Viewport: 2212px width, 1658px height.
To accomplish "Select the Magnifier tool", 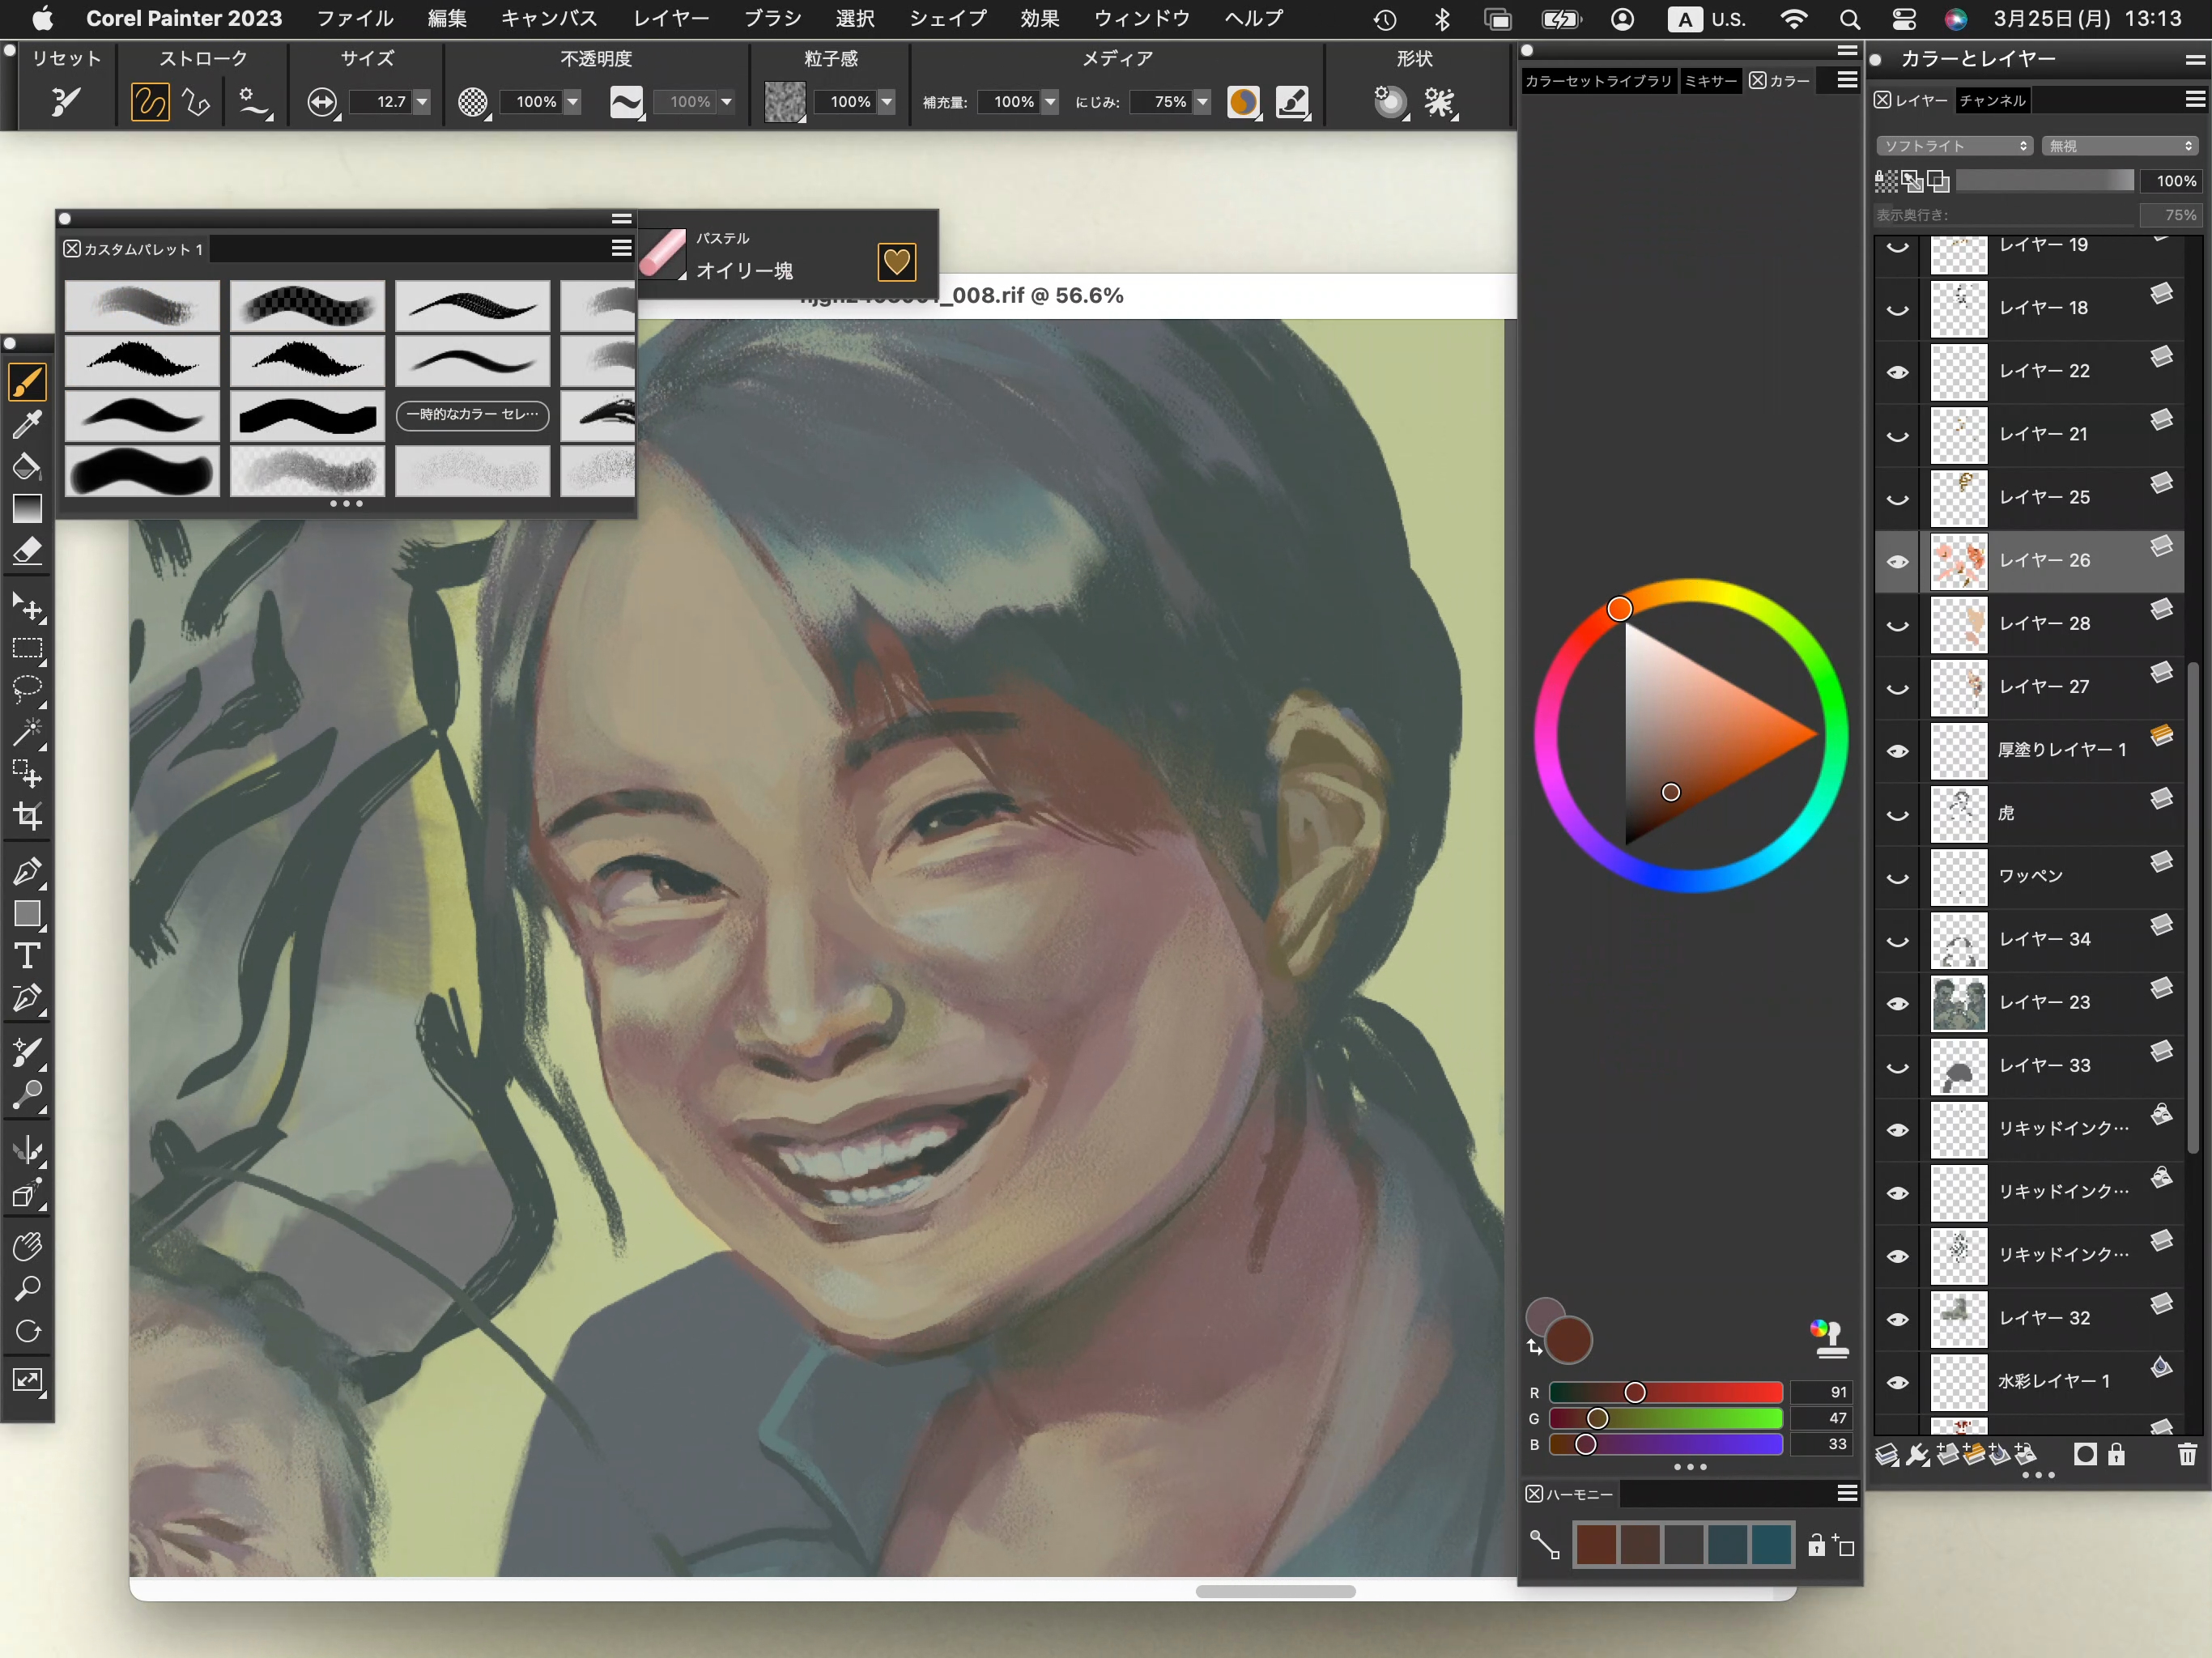I will pyautogui.click(x=27, y=1289).
